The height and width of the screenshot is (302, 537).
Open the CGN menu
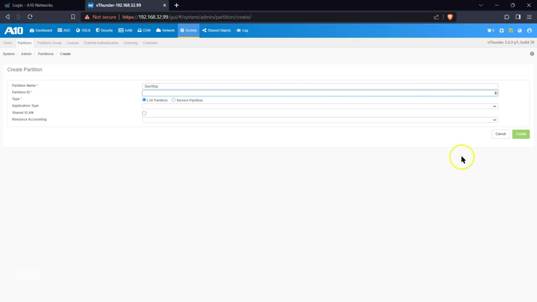[x=144, y=31]
